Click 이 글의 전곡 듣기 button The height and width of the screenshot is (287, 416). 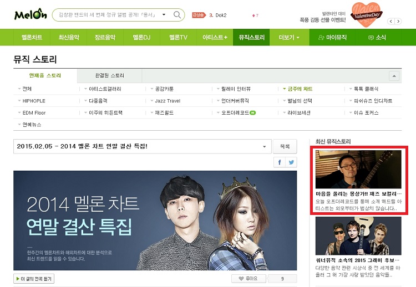(34, 279)
